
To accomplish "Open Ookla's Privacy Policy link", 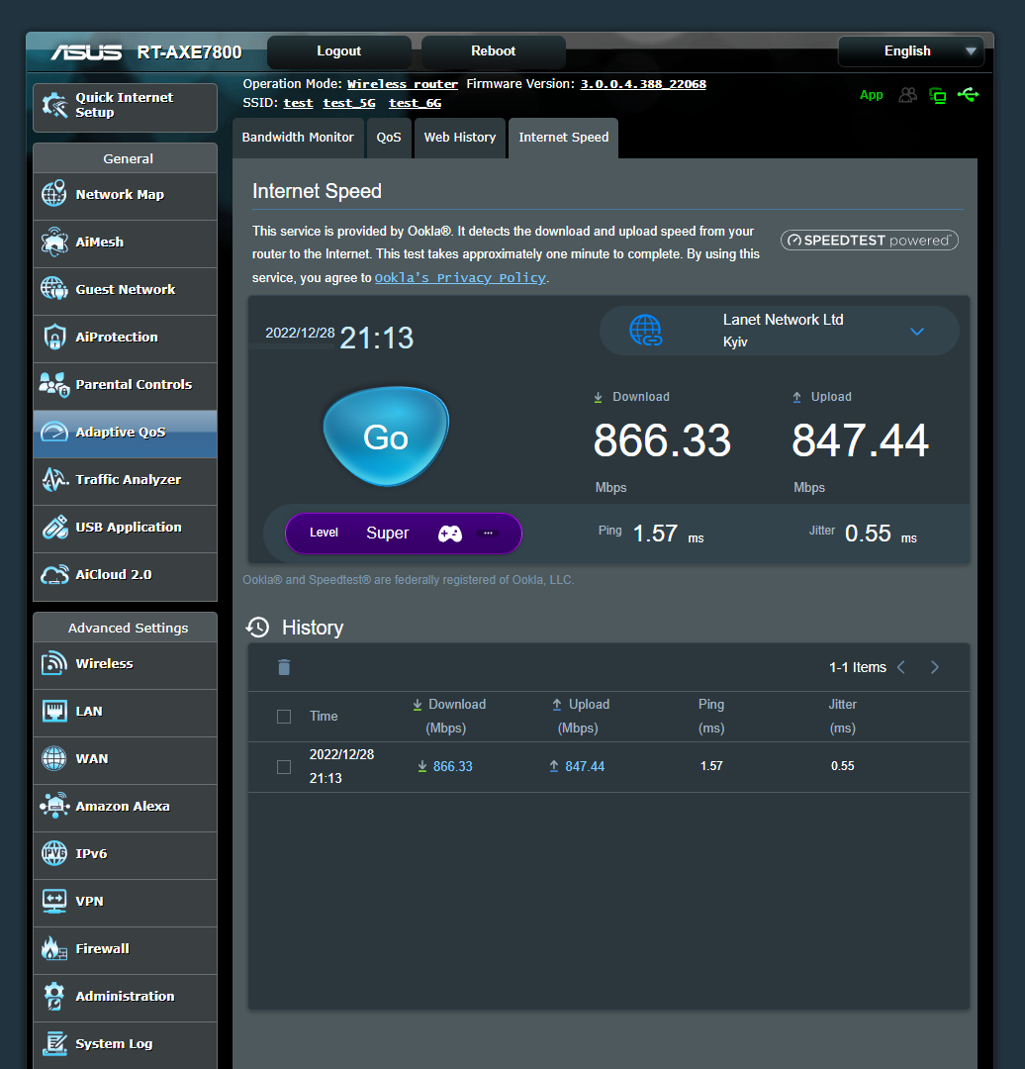I will (460, 278).
